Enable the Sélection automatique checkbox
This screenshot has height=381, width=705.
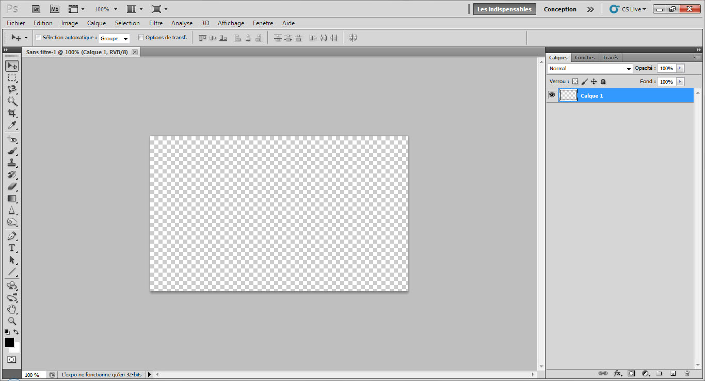(x=38, y=38)
